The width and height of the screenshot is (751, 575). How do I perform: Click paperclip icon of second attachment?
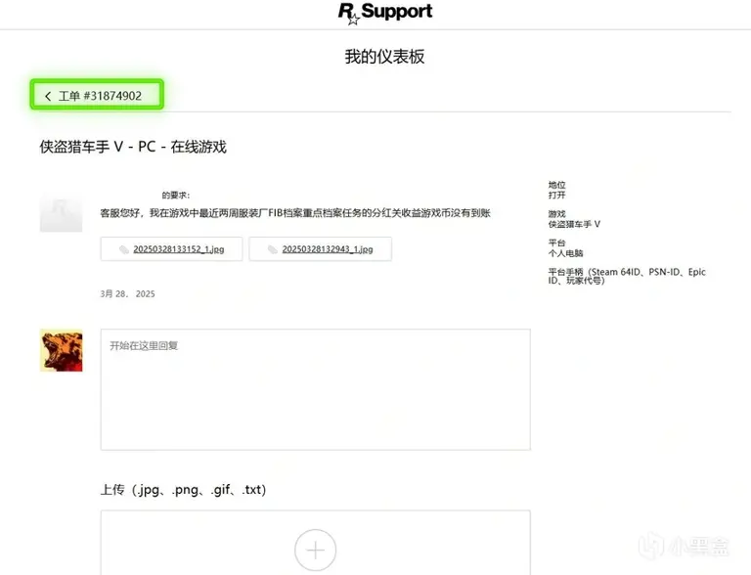click(x=273, y=249)
